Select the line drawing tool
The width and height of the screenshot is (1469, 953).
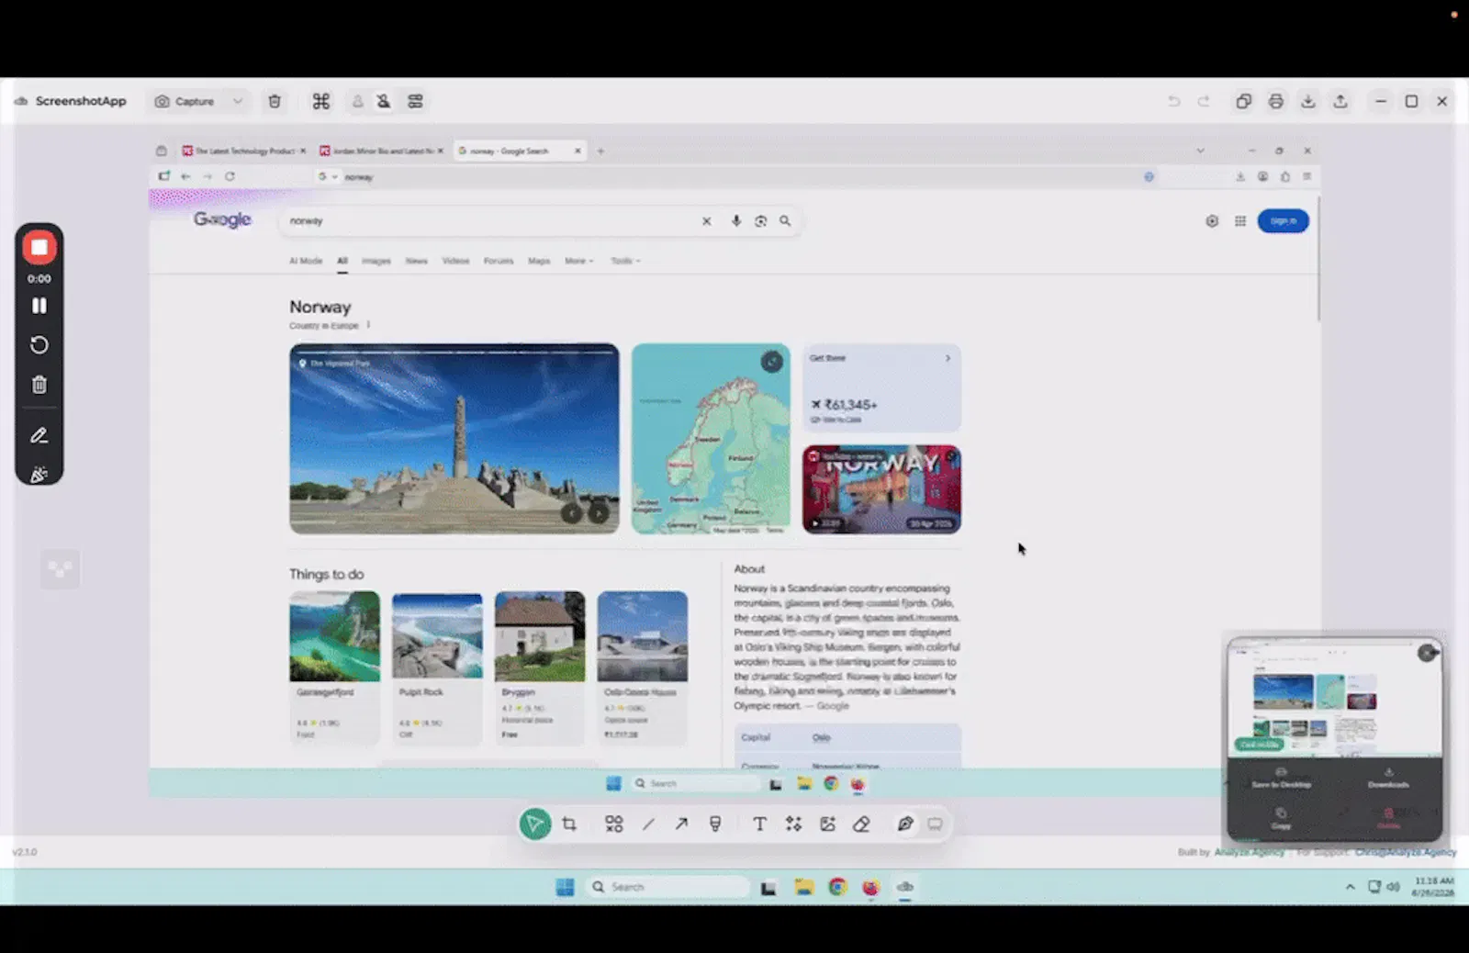[x=648, y=824]
